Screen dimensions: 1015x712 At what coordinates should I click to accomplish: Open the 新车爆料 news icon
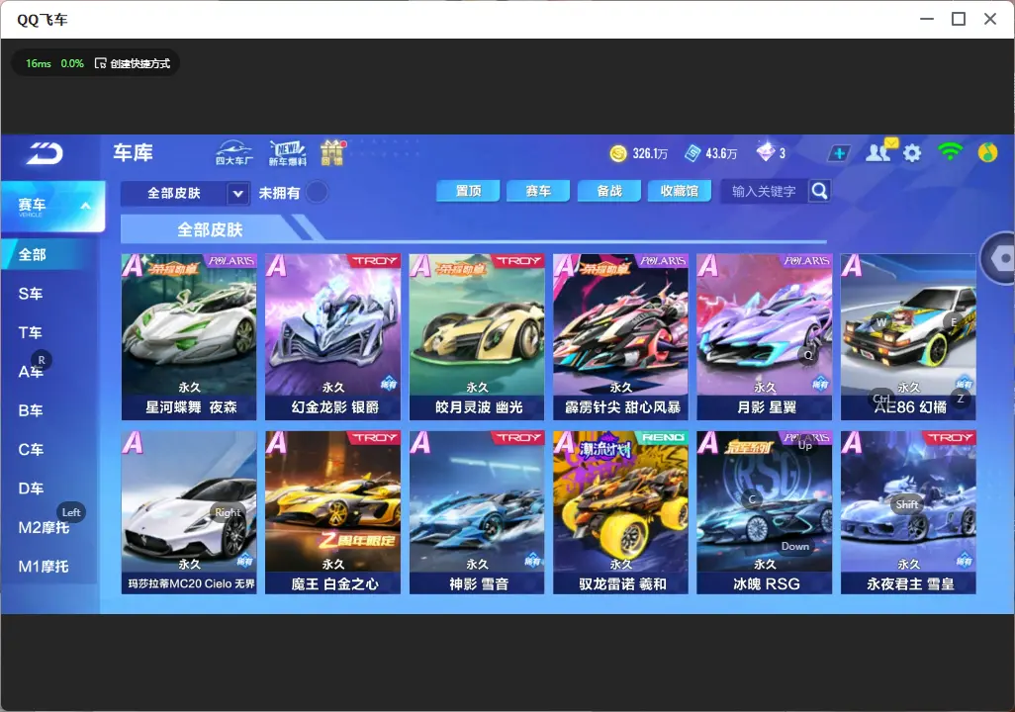point(288,152)
